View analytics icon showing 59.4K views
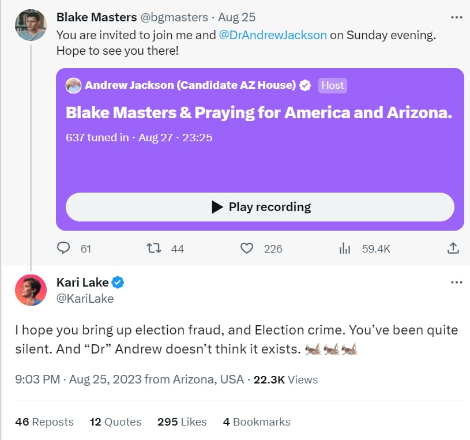Screen dimensions: 470x440 coord(345,248)
